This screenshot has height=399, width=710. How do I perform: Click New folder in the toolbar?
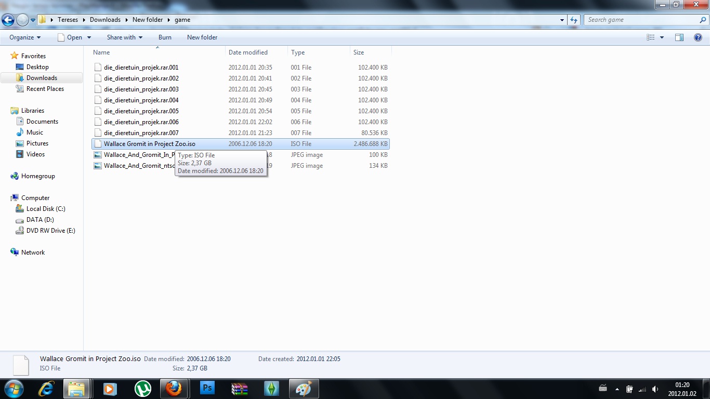(202, 37)
